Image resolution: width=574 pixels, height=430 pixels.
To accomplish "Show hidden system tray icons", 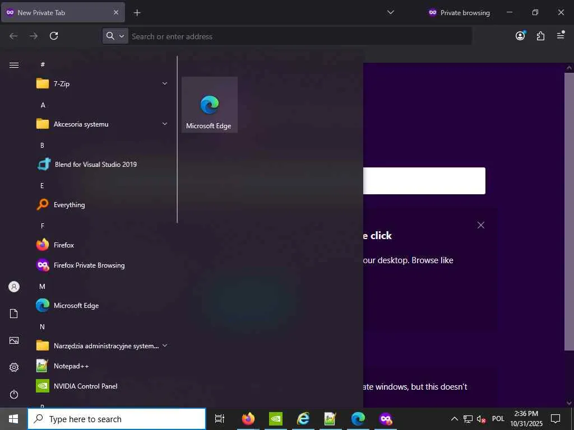I will point(454,419).
